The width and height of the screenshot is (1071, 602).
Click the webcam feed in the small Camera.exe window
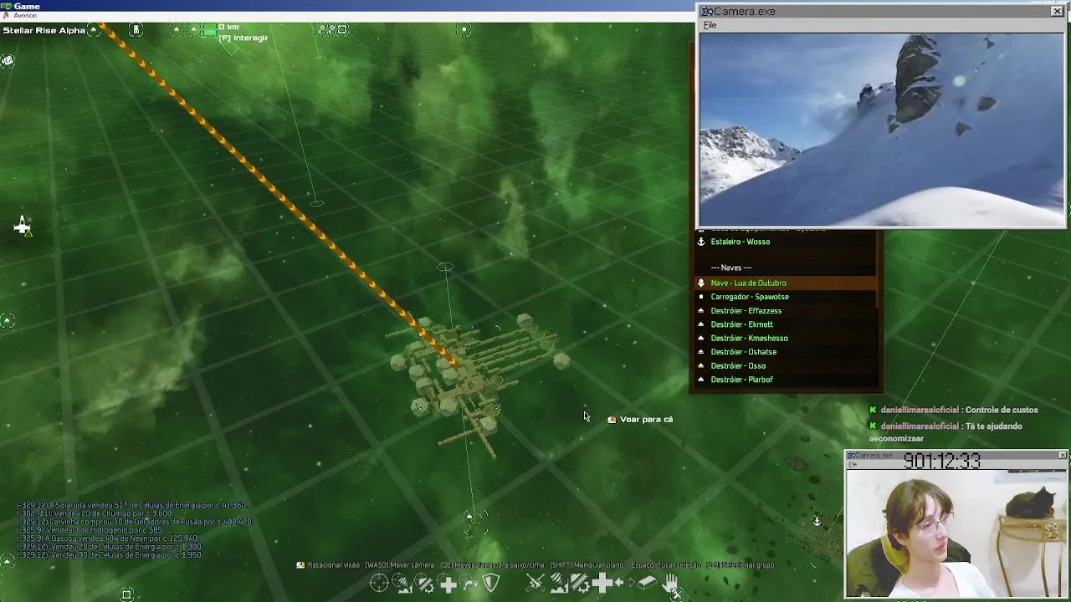(956, 533)
